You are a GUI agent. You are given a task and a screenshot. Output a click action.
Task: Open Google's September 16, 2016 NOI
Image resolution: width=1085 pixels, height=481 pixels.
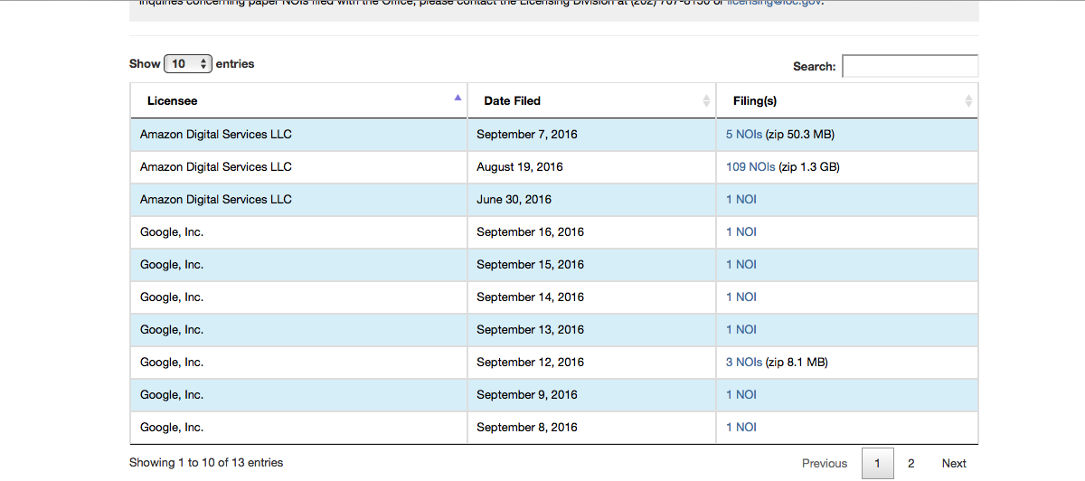tap(741, 232)
